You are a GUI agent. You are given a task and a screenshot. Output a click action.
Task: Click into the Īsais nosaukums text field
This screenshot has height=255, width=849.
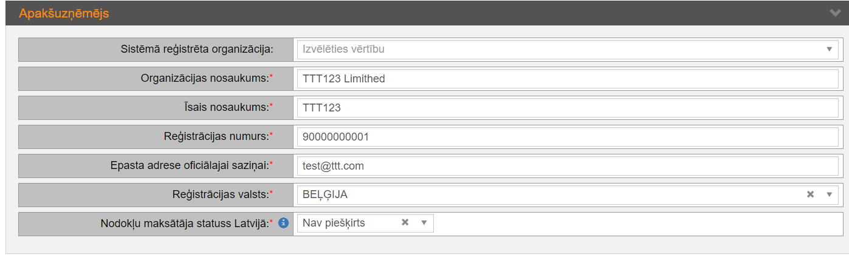(x=567, y=108)
